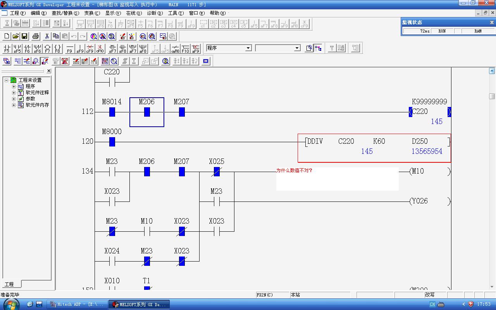Select the application instruction F8 tool
496x310 pixels.
click(57, 48)
